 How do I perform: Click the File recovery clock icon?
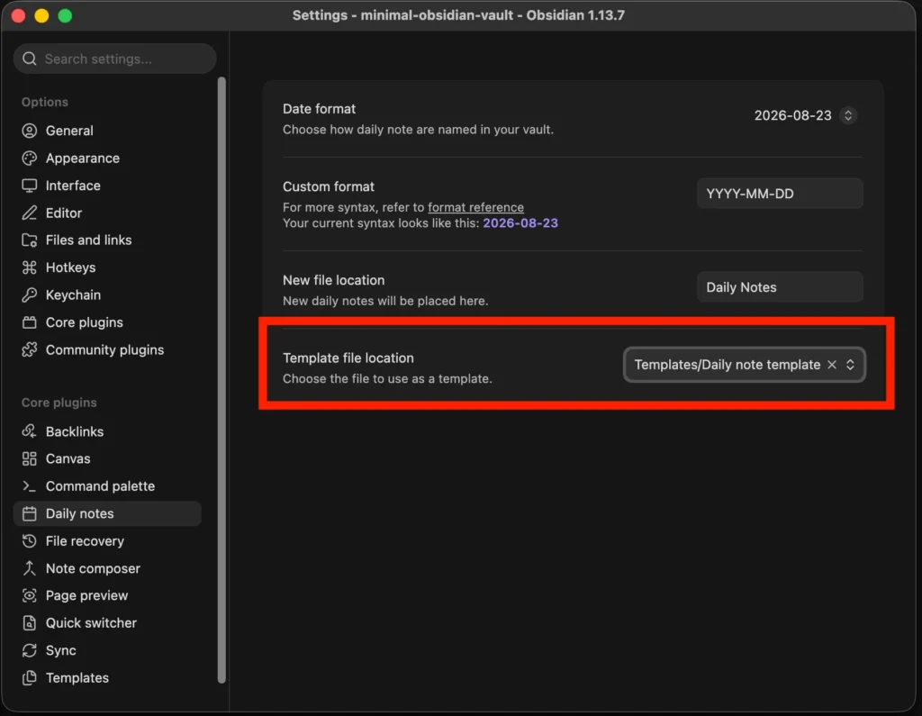click(30, 540)
